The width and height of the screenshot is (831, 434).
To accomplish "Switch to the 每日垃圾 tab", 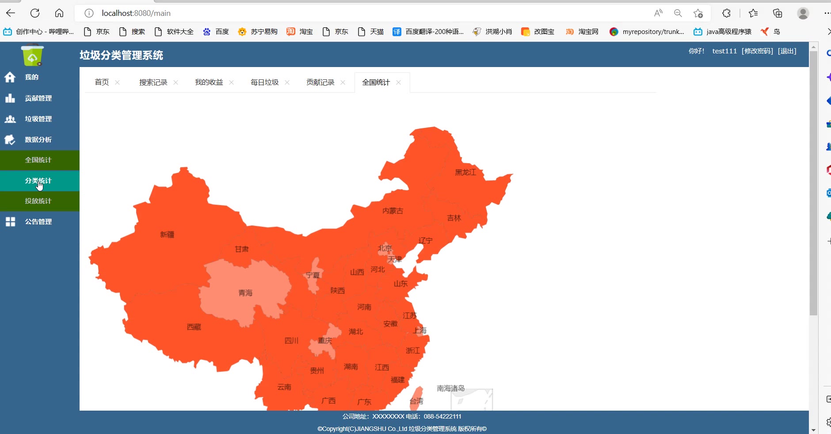I will point(264,82).
